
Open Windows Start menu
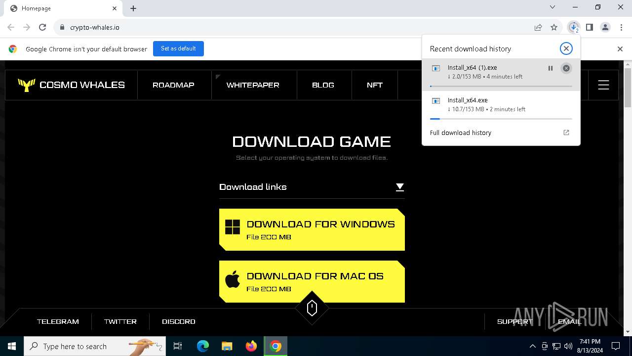pos(12,346)
